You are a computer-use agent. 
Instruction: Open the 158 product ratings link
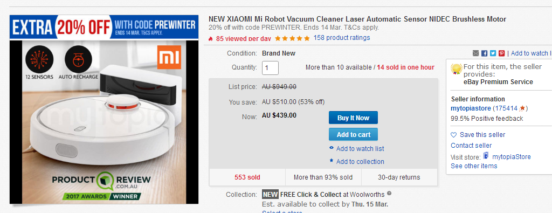click(x=341, y=37)
